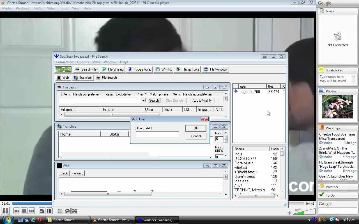359x224 pixels.
Task: Launch Internet Explorer from quick launch
Action: (x=33, y=220)
